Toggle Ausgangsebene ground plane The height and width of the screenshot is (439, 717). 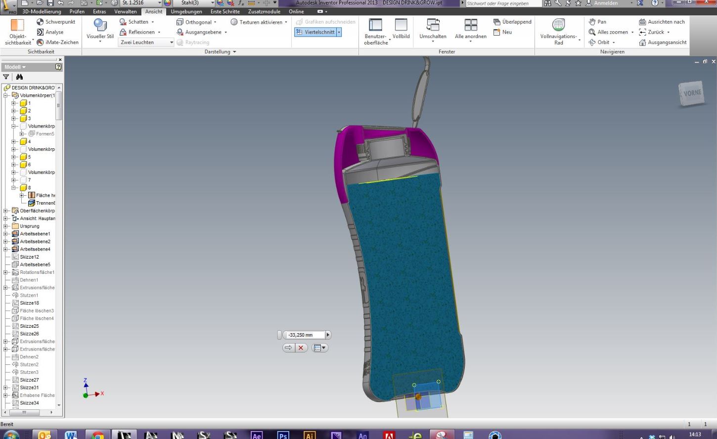(202, 32)
